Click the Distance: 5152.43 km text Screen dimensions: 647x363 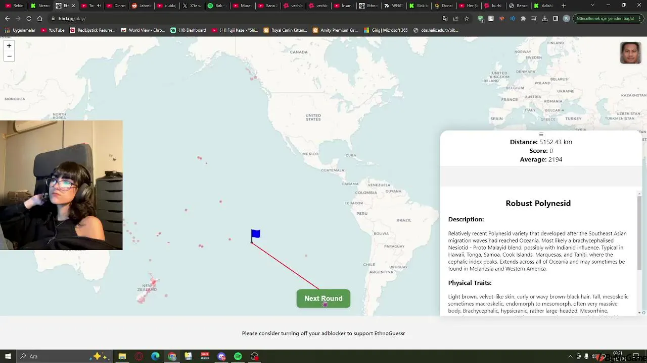click(541, 142)
